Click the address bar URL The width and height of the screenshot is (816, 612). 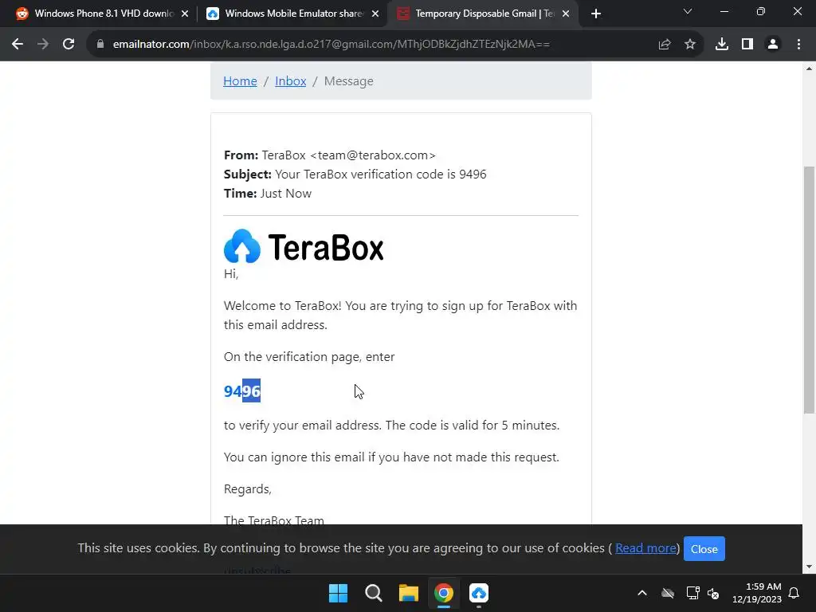pos(331,45)
